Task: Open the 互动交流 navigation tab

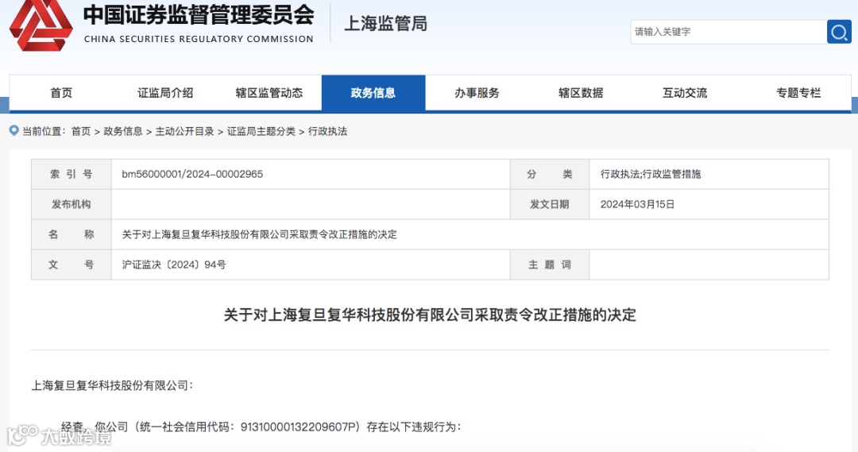Action: pos(685,93)
